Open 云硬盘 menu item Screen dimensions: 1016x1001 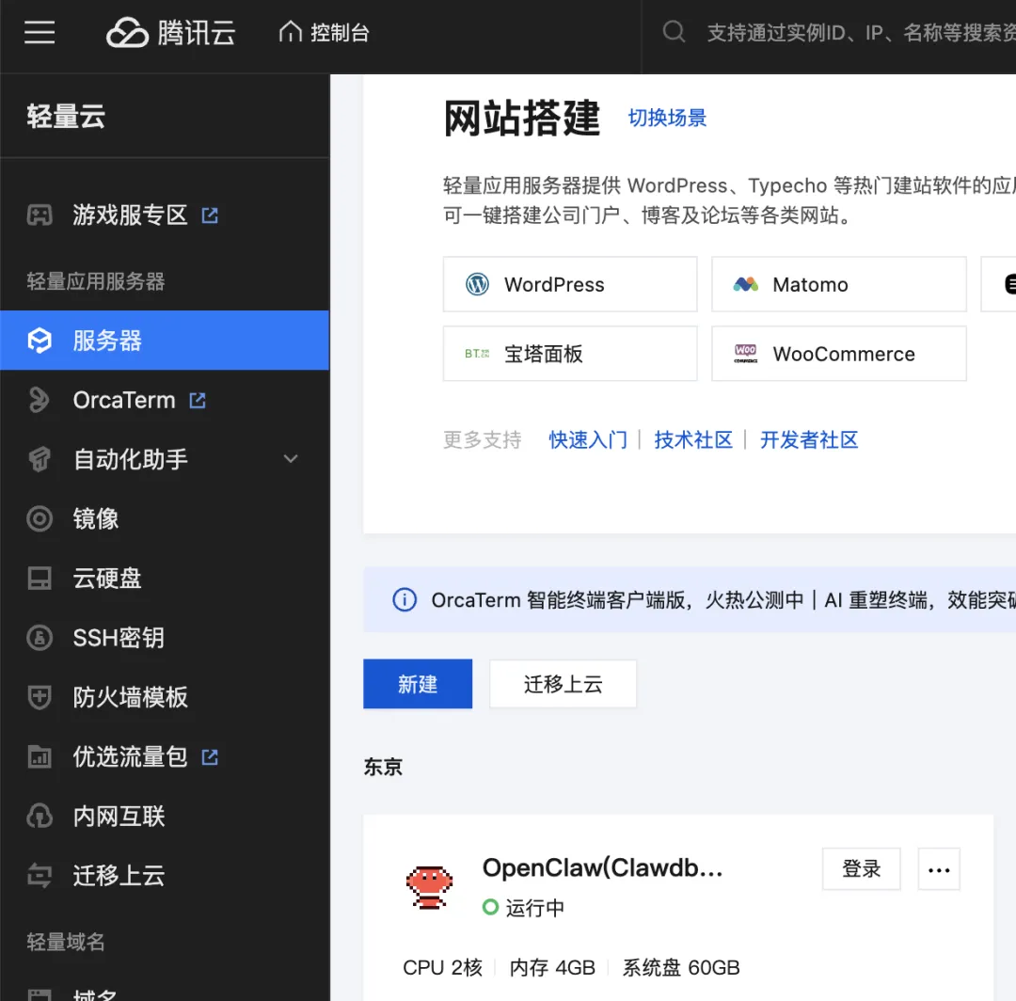[107, 579]
